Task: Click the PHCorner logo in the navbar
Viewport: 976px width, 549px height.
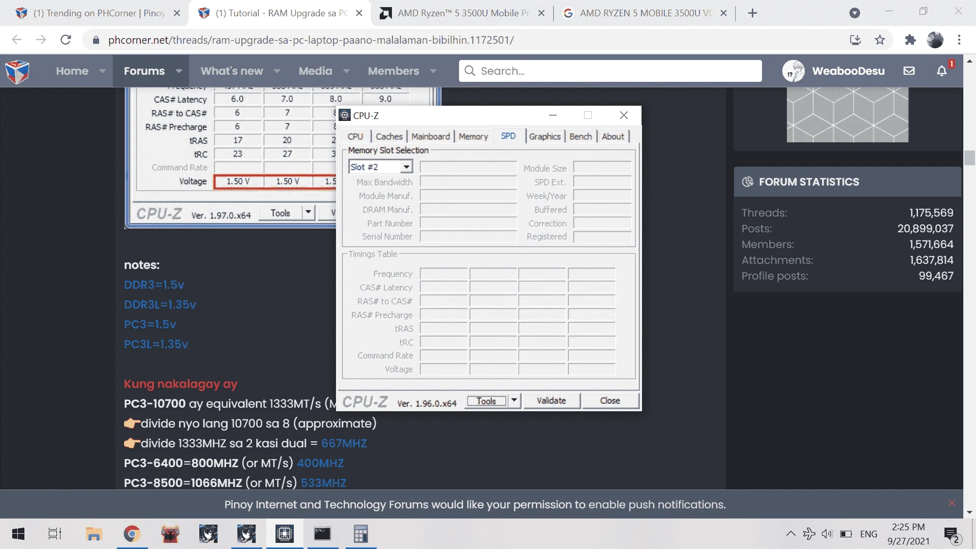Action: pyautogui.click(x=17, y=71)
